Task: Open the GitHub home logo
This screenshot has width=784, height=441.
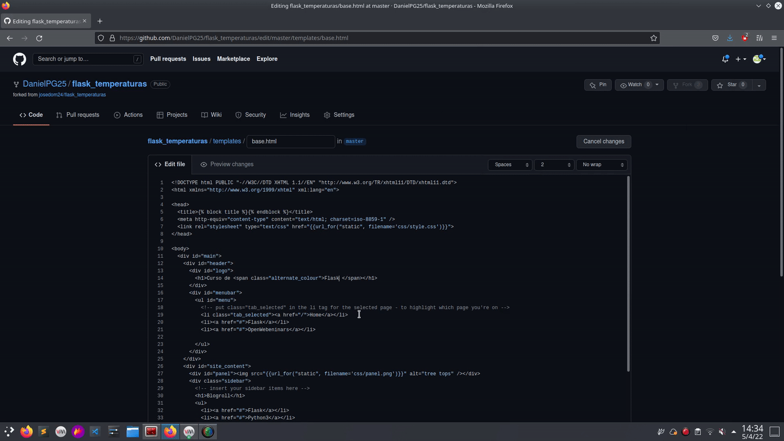Action: pos(19,59)
